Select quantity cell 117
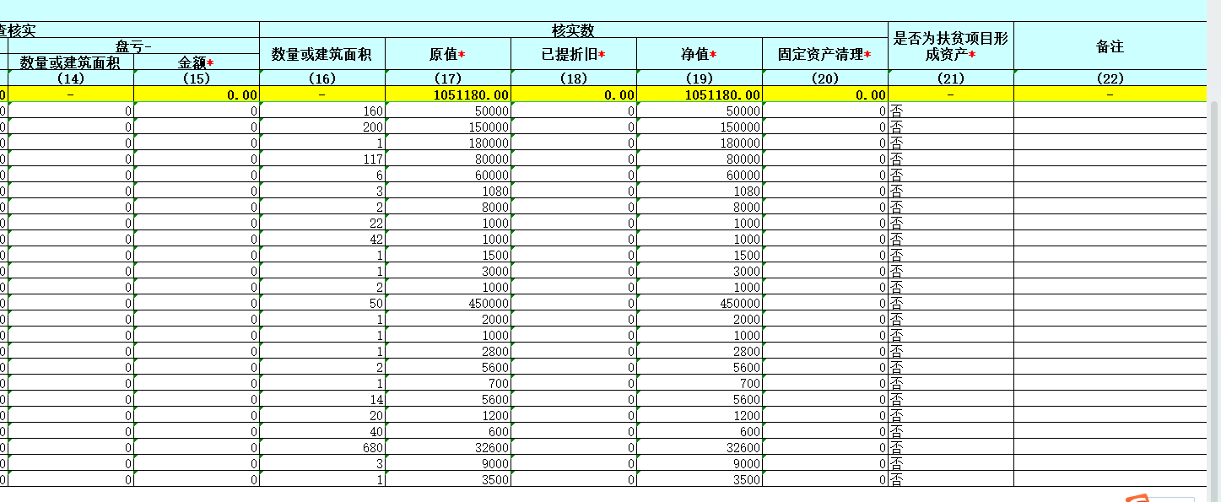This screenshot has height=502, width=1221. pyautogui.click(x=322, y=159)
